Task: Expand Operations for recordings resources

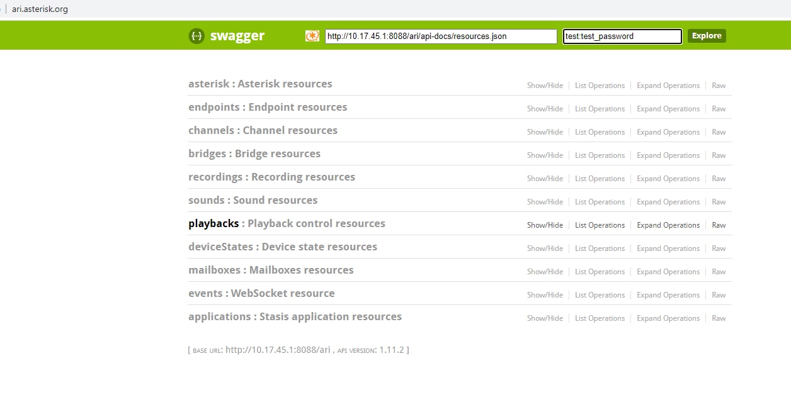Action: pos(668,179)
